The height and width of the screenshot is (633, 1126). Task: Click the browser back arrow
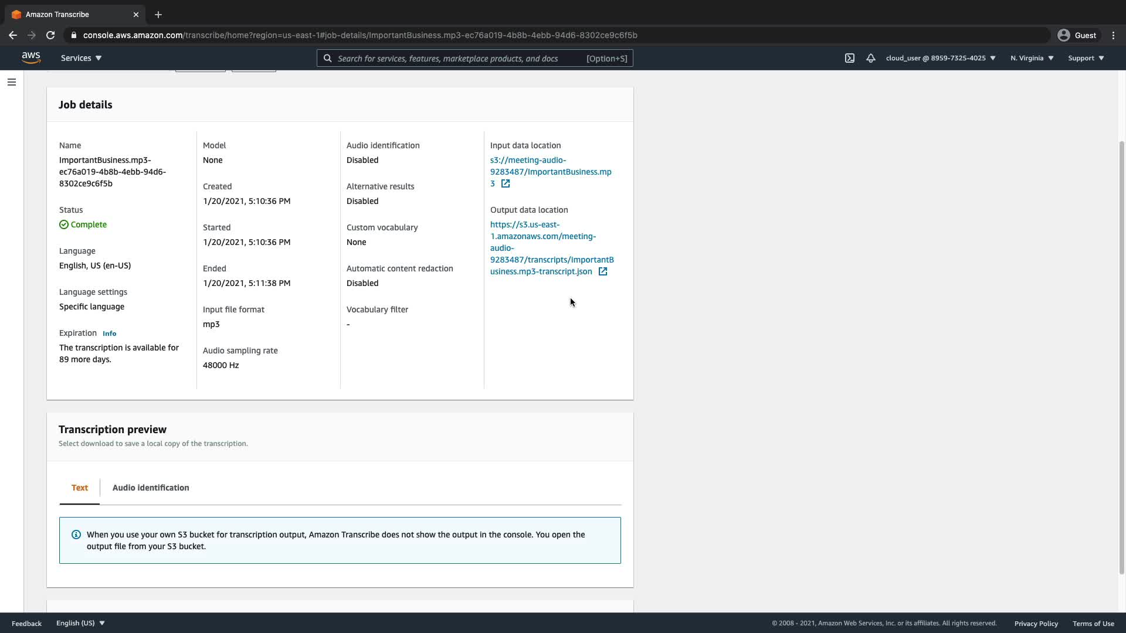pyautogui.click(x=13, y=35)
